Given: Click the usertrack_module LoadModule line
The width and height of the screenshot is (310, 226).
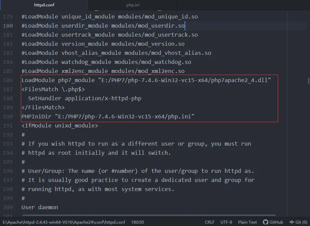Looking at the screenshot, I should click(110, 35).
